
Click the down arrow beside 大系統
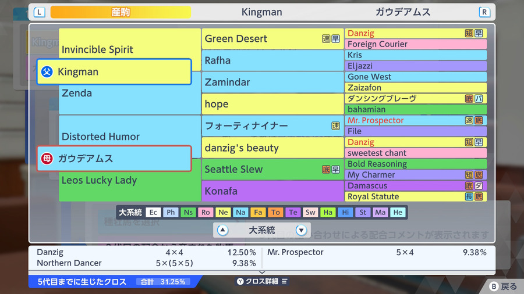point(301,230)
